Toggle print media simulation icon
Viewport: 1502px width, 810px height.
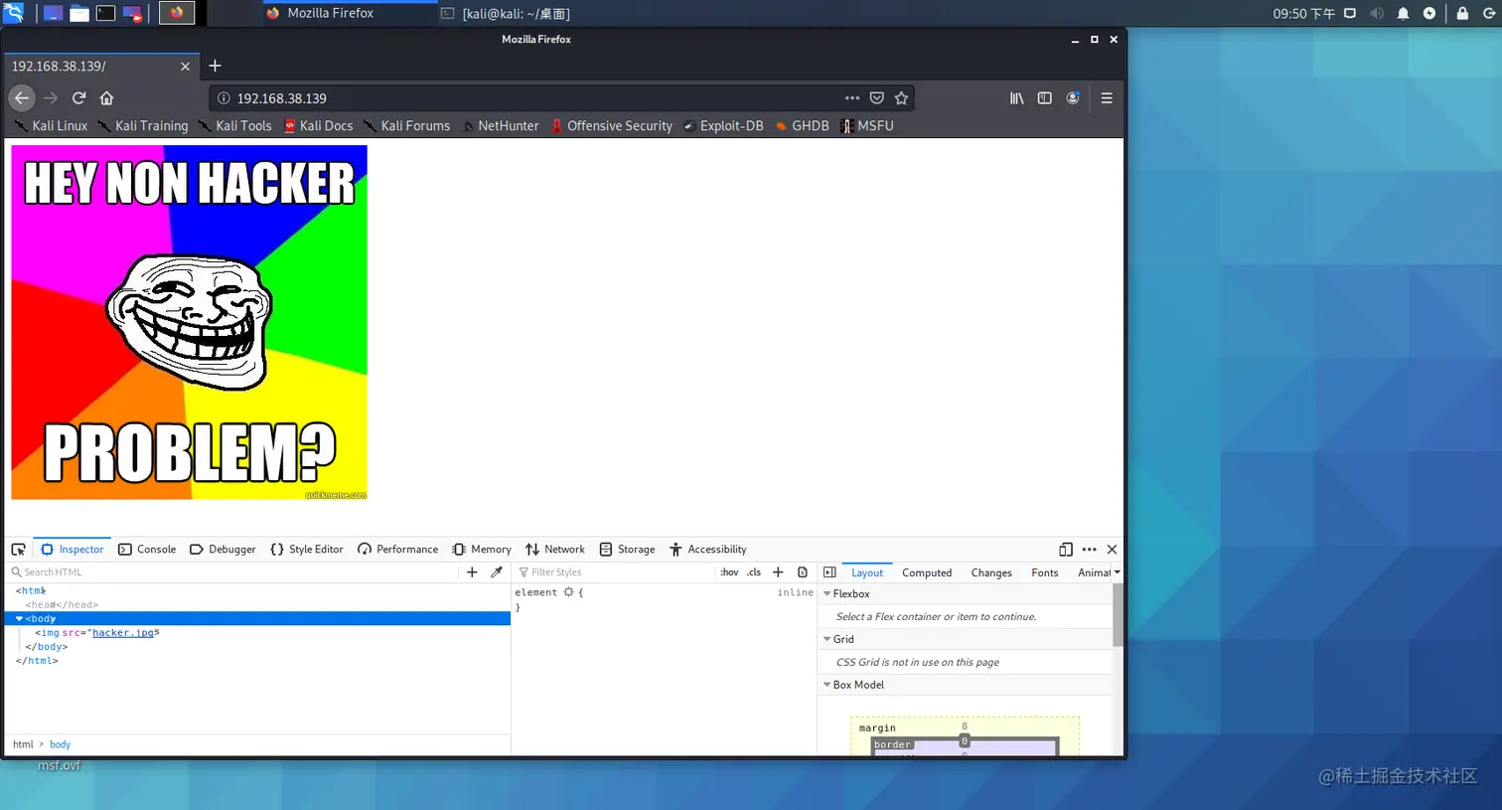point(803,572)
